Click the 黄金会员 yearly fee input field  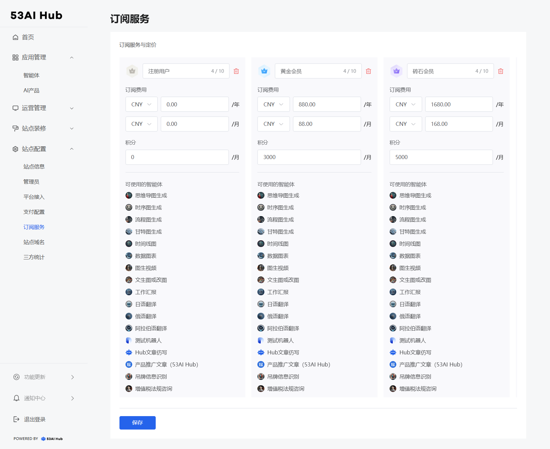tap(327, 104)
